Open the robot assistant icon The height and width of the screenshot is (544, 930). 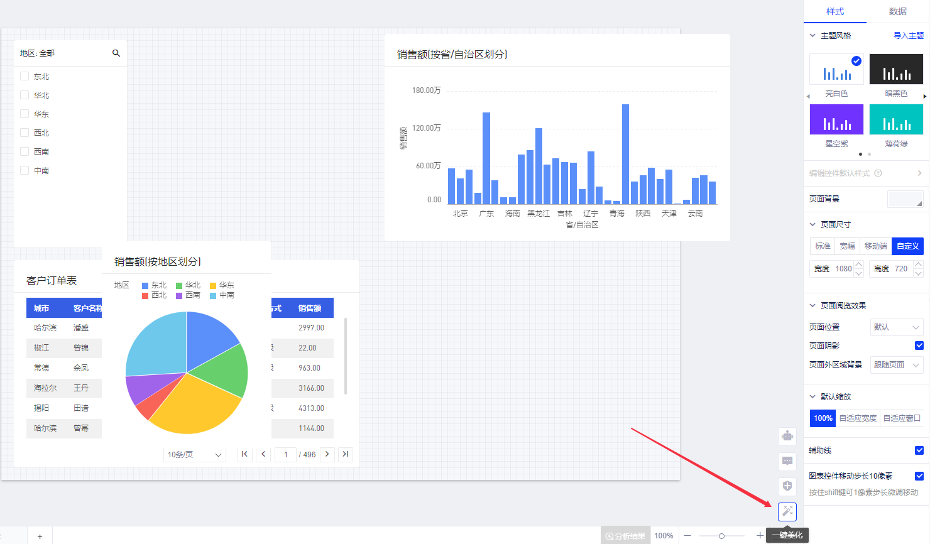(x=787, y=436)
